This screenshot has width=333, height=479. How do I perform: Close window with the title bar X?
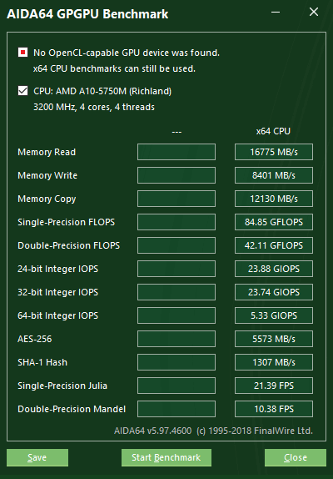[x=314, y=13]
